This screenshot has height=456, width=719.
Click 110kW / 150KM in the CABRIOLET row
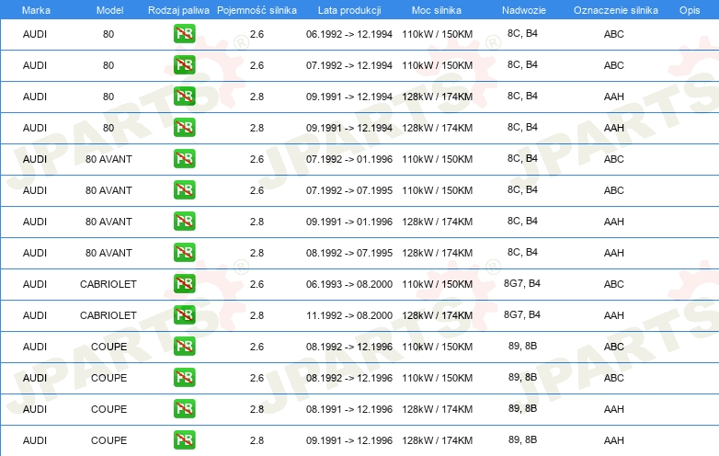click(x=438, y=284)
